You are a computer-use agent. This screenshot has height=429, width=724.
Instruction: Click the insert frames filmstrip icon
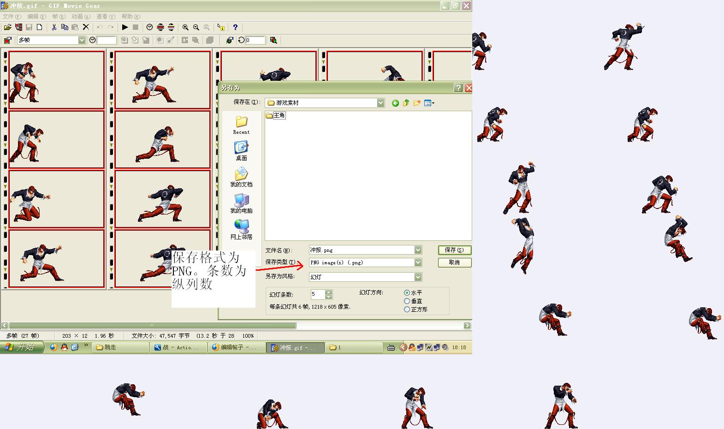[18, 28]
